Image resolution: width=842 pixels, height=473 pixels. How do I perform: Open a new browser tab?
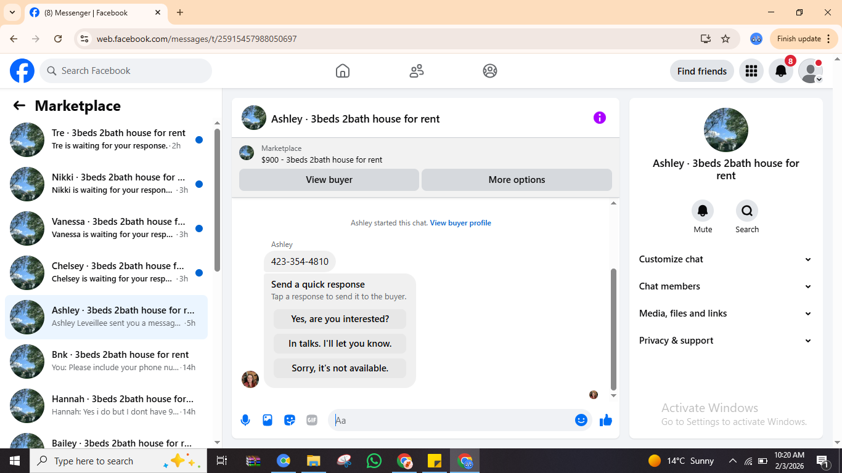point(180,12)
